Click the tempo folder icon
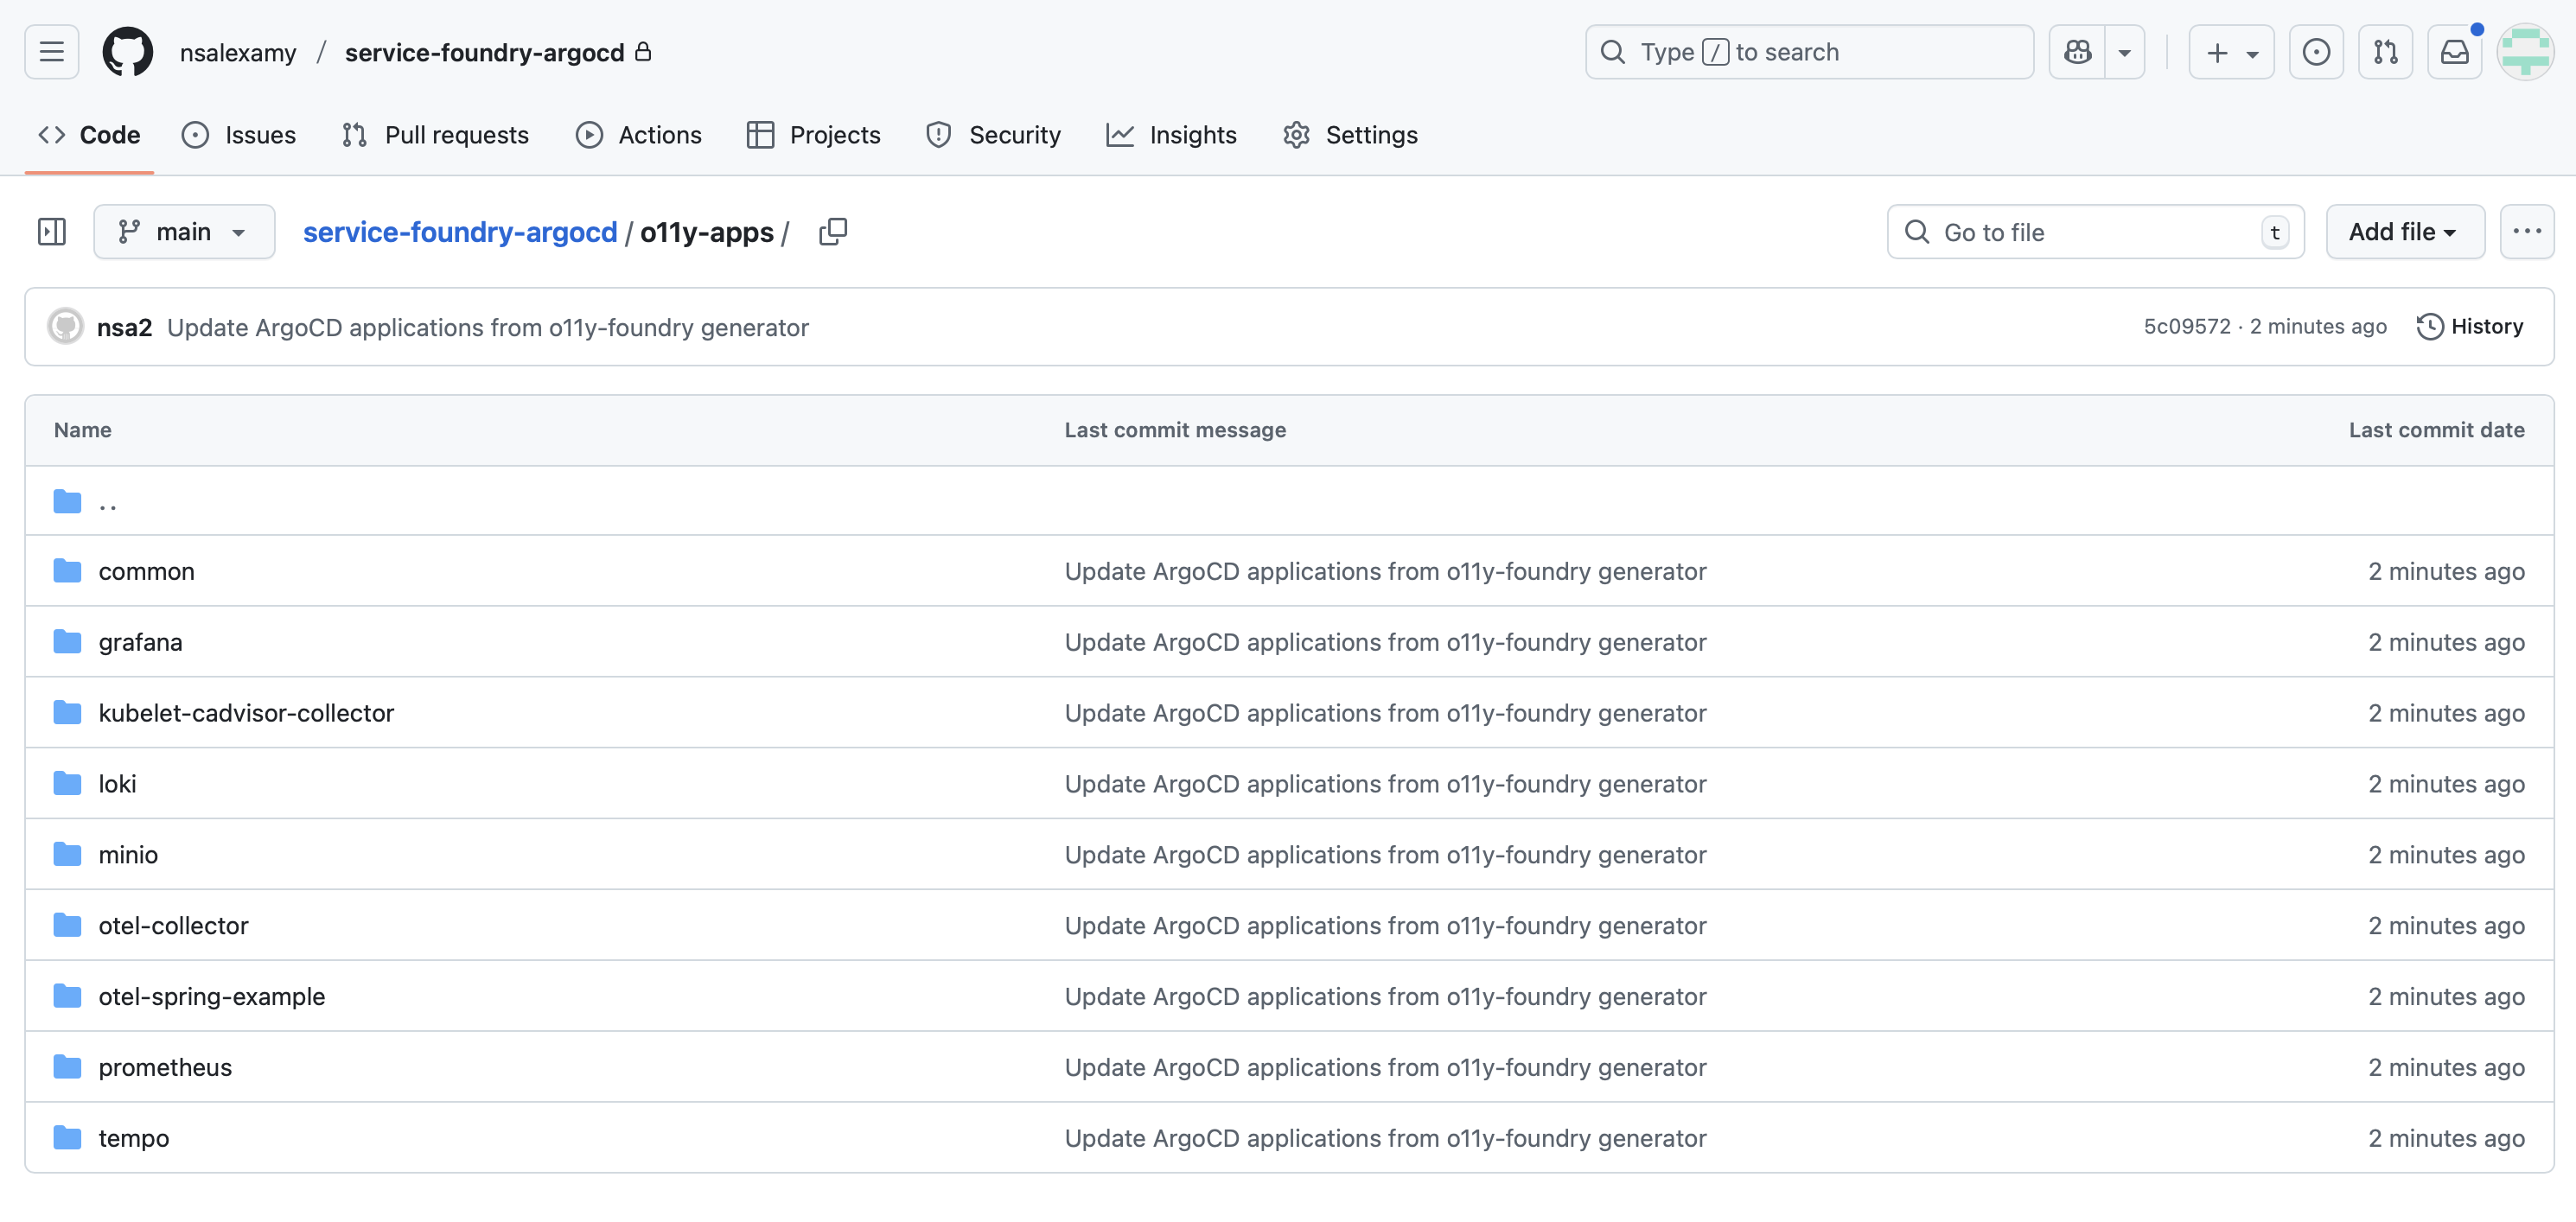2576x1222 pixels. click(67, 1138)
